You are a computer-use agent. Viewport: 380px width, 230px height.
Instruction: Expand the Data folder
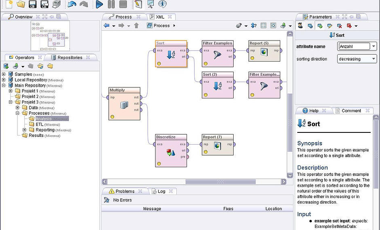(x=17, y=108)
